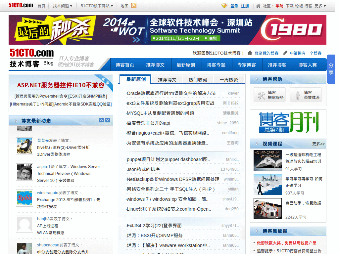The height and width of the screenshot is (254, 339).
Task: Click the arrow beside 视频课程 header
Action: 257,144
